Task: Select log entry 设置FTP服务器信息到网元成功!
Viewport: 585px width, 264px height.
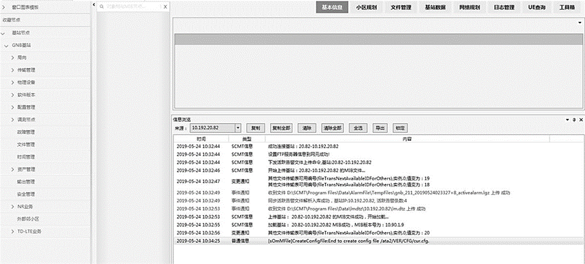Action: 378,154
